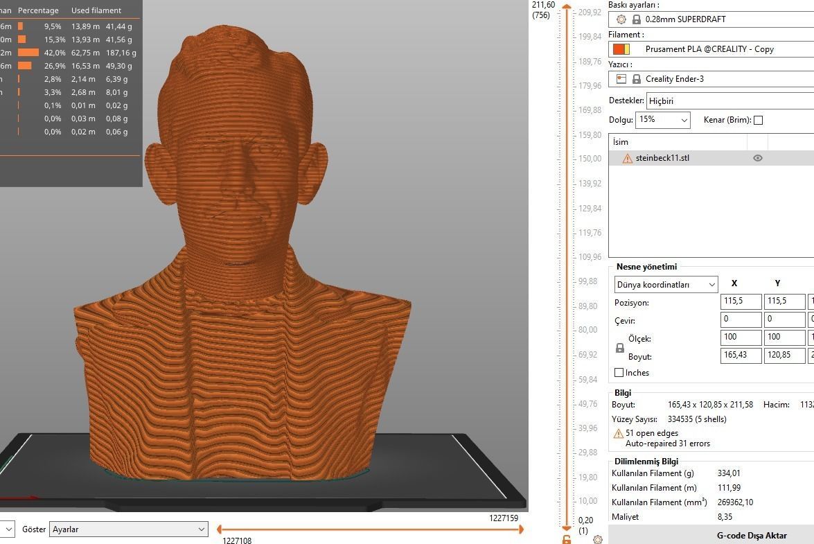Click the right thumb of horizontal move slider

(x=521, y=529)
